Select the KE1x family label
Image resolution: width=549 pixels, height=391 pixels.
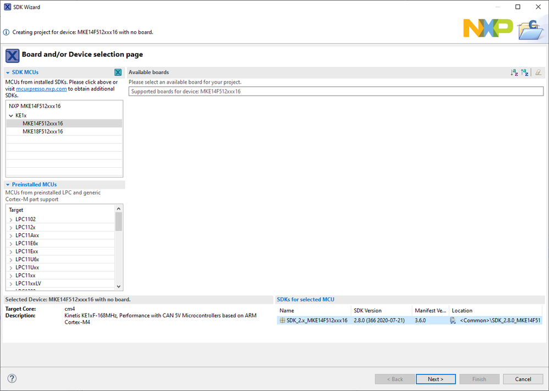21,115
